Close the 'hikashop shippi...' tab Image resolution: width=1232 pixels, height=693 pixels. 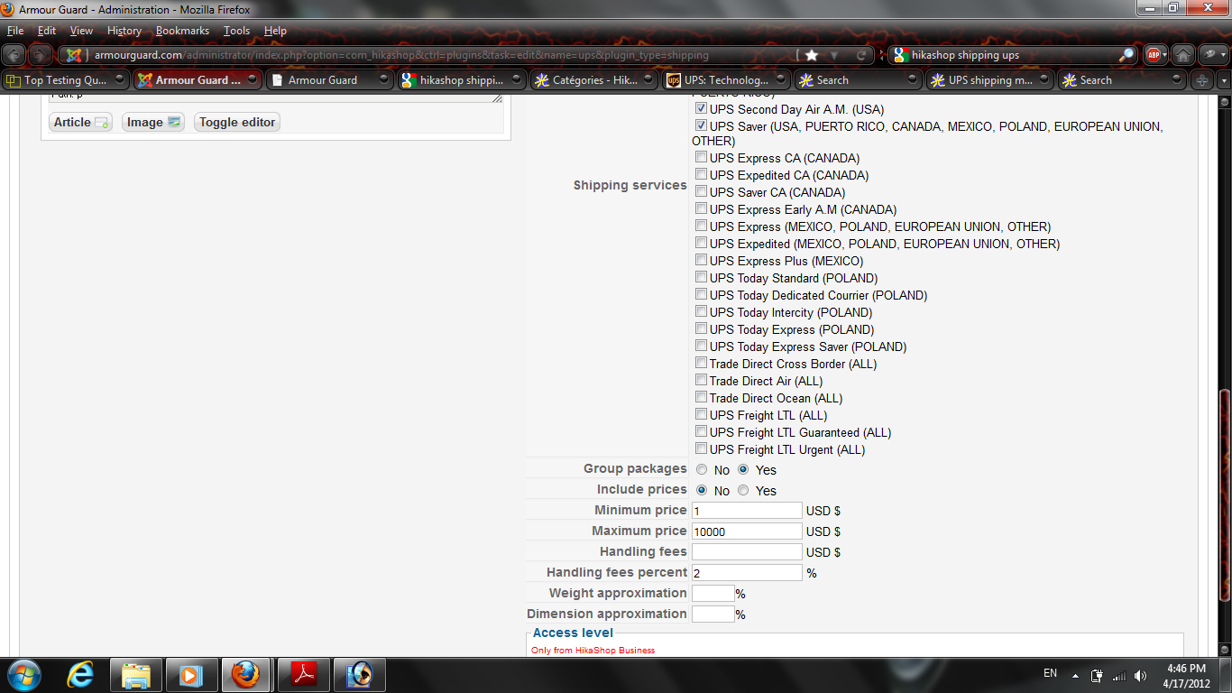516,80
